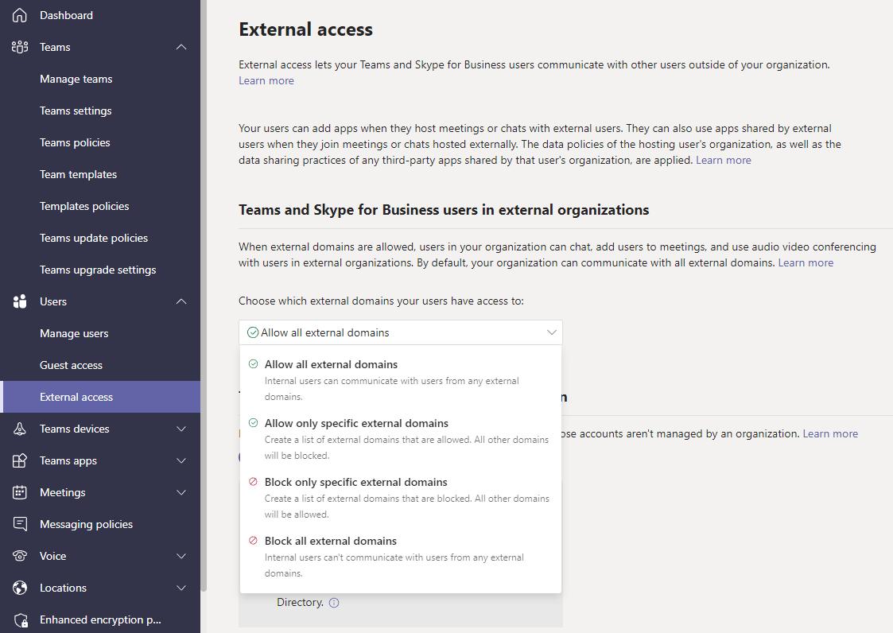This screenshot has width=893, height=633.
Task: Click the Teams devices bell icon
Action: coord(19,429)
